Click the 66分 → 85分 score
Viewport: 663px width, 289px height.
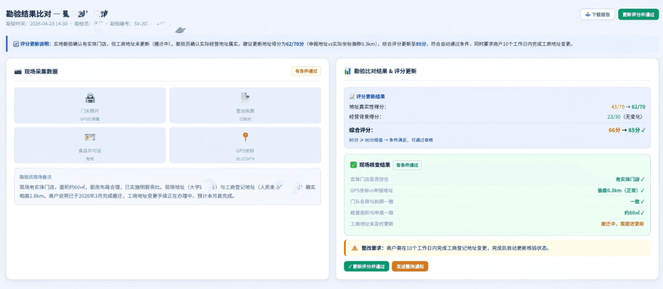click(x=627, y=130)
